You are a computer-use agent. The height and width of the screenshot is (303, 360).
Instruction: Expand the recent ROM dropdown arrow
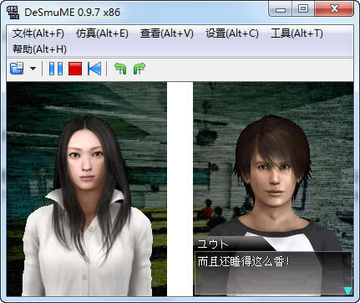click(33, 69)
